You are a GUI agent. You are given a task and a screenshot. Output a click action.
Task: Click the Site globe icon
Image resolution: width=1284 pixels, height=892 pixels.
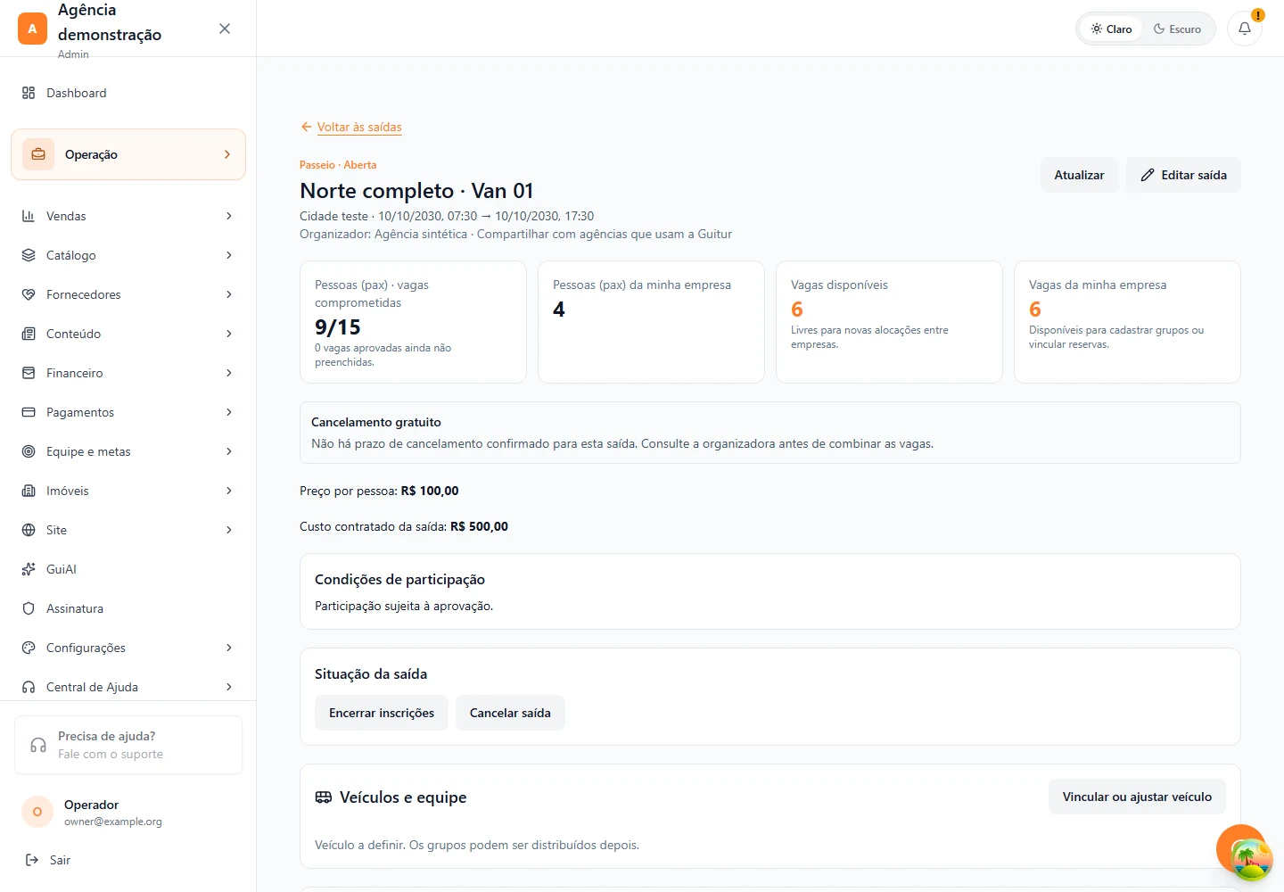(29, 530)
